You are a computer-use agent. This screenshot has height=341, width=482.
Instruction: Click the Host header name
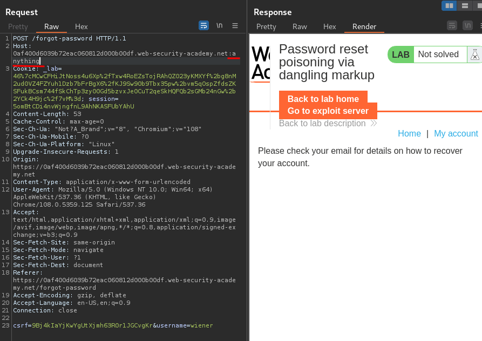coord(22,46)
